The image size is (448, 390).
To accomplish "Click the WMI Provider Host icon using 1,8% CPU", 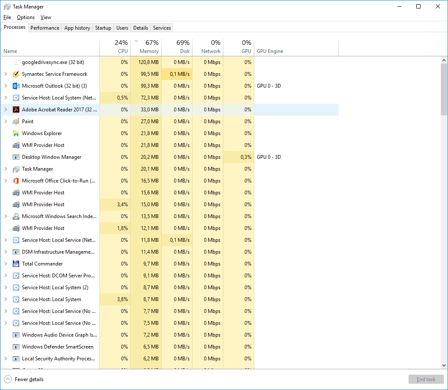I will pyautogui.click(x=16, y=228).
